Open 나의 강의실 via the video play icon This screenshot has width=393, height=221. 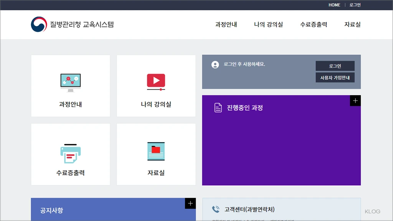tap(156, 79)
